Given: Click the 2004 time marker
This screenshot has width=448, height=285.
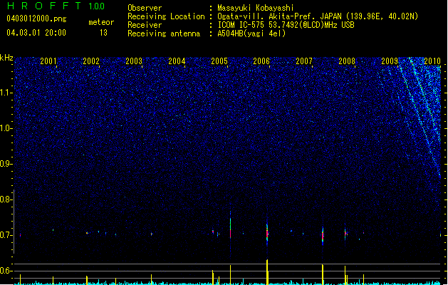Looking at the screenshot, I should point(177,61).
